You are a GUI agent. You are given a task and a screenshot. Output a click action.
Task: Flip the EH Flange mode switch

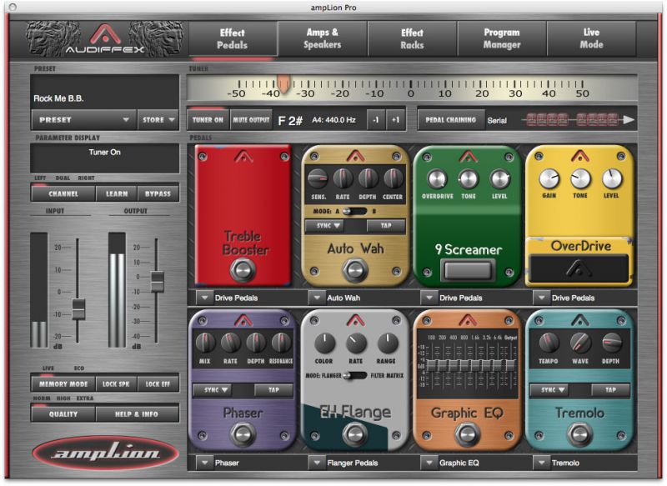[354, 375]
